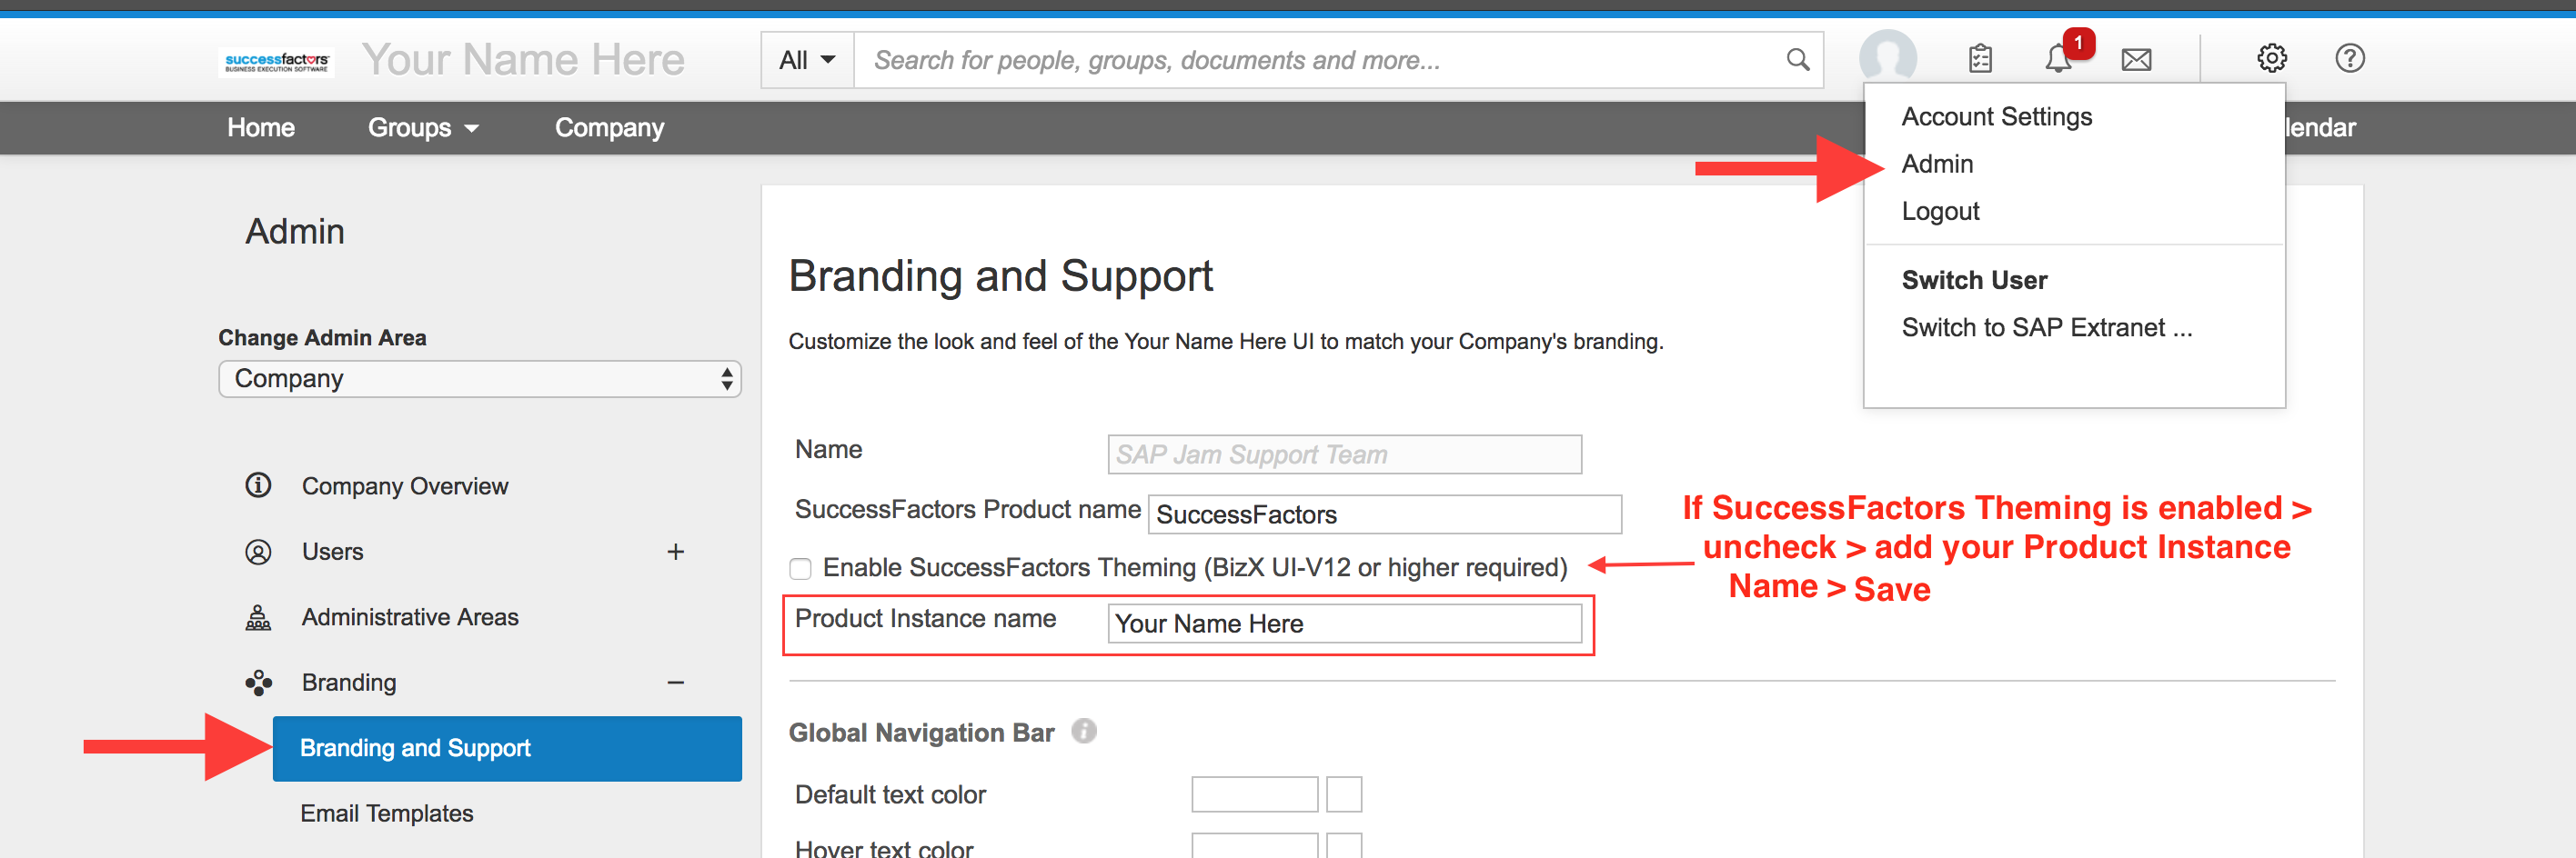Open the settings gear icon
The height and width of the screenshot is (858, 2576).
(x=2271, y=59)
